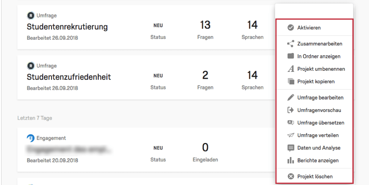Click the paper plane icon for Umfrage verteilen
369x185 pixels.
tap(291, 135)
